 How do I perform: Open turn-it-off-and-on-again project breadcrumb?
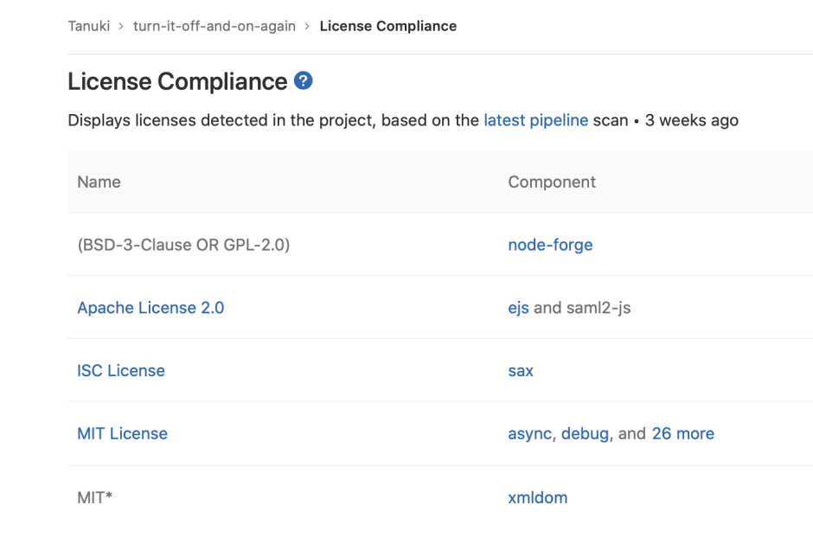click(214, 26)
